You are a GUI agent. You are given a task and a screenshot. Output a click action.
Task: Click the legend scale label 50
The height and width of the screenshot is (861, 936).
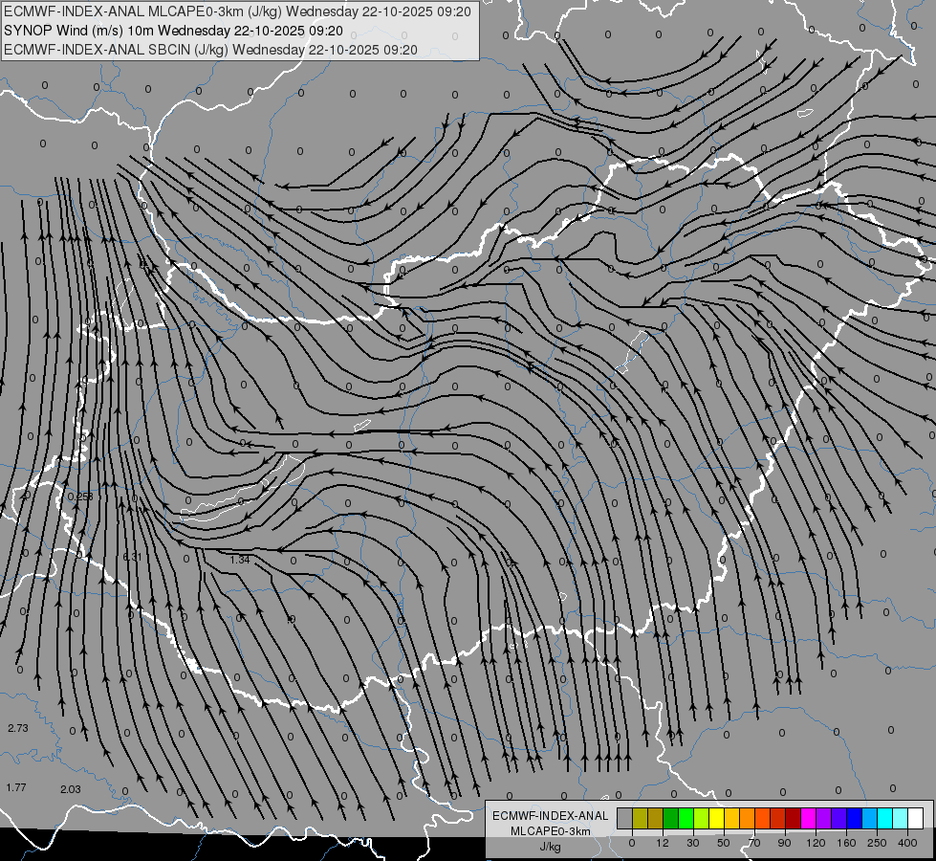724,843
